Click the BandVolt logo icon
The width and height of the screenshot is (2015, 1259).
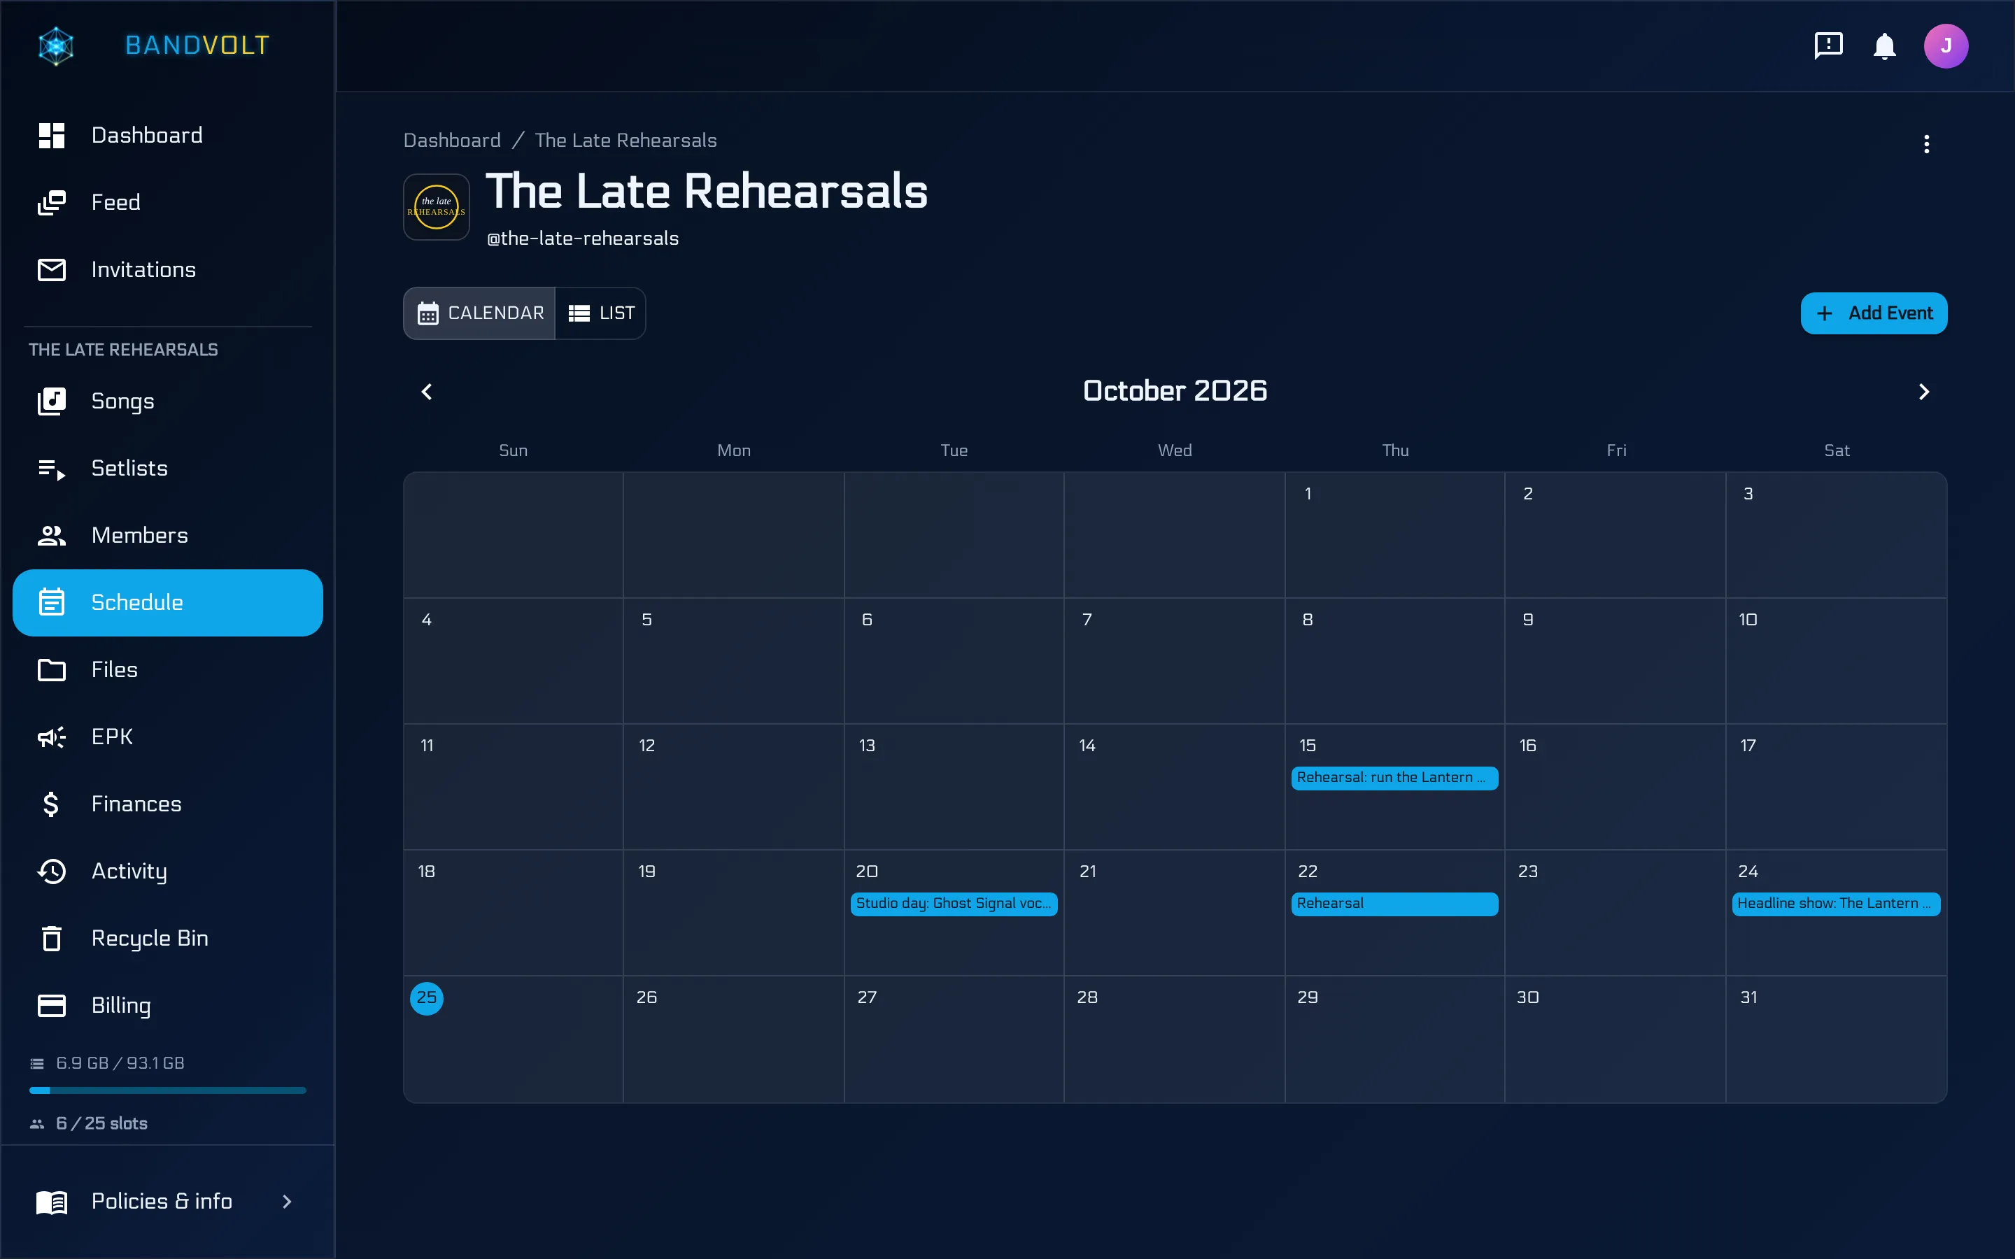(56, 45)
